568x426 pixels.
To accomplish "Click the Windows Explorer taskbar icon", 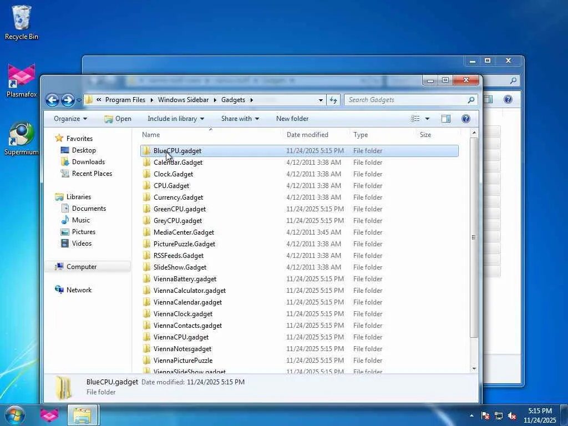I will (x=82, y=415).
